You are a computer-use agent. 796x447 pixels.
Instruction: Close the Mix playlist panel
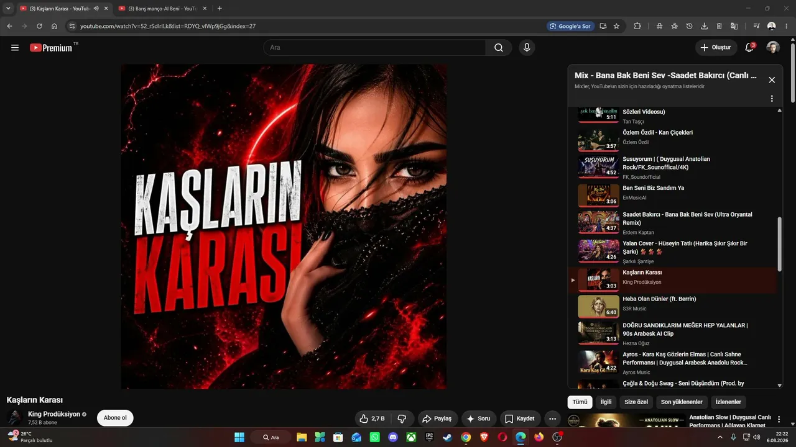click(772, 80)
